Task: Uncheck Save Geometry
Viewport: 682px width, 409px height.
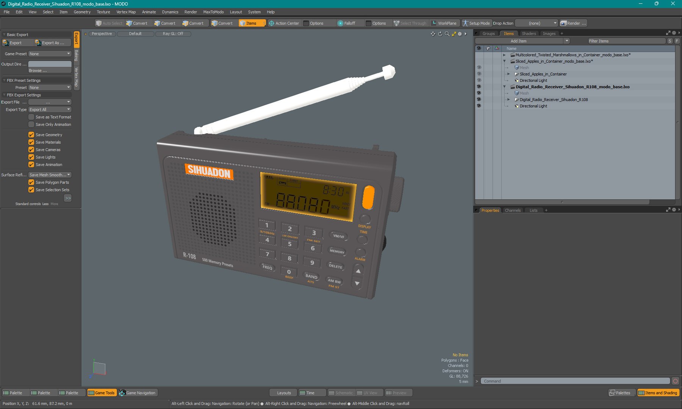Action: tap(31, 135)
